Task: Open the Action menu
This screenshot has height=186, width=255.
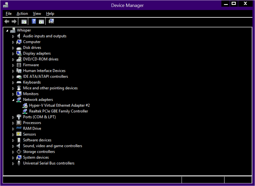Action: click(22, 14)
